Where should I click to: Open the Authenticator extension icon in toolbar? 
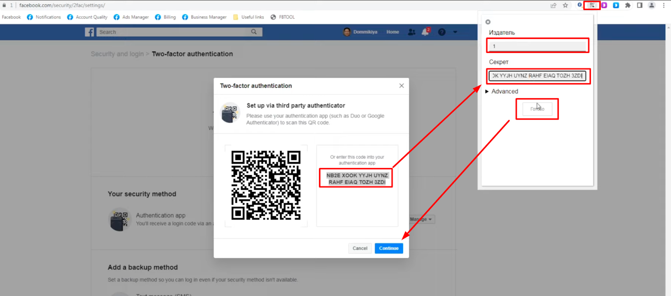tap(592, 5)
